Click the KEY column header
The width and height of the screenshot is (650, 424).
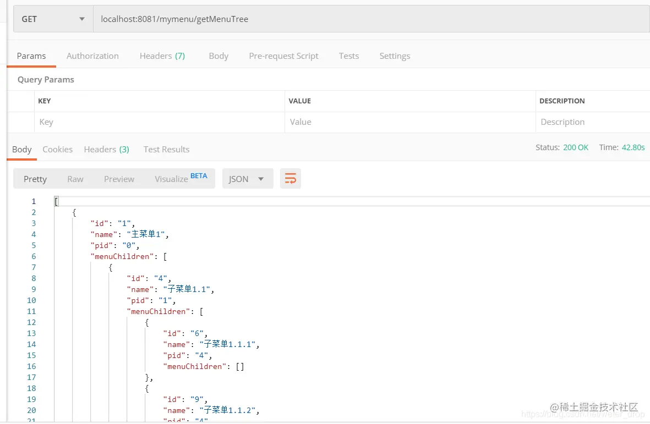pyautogui.click(x=45, y=101)
